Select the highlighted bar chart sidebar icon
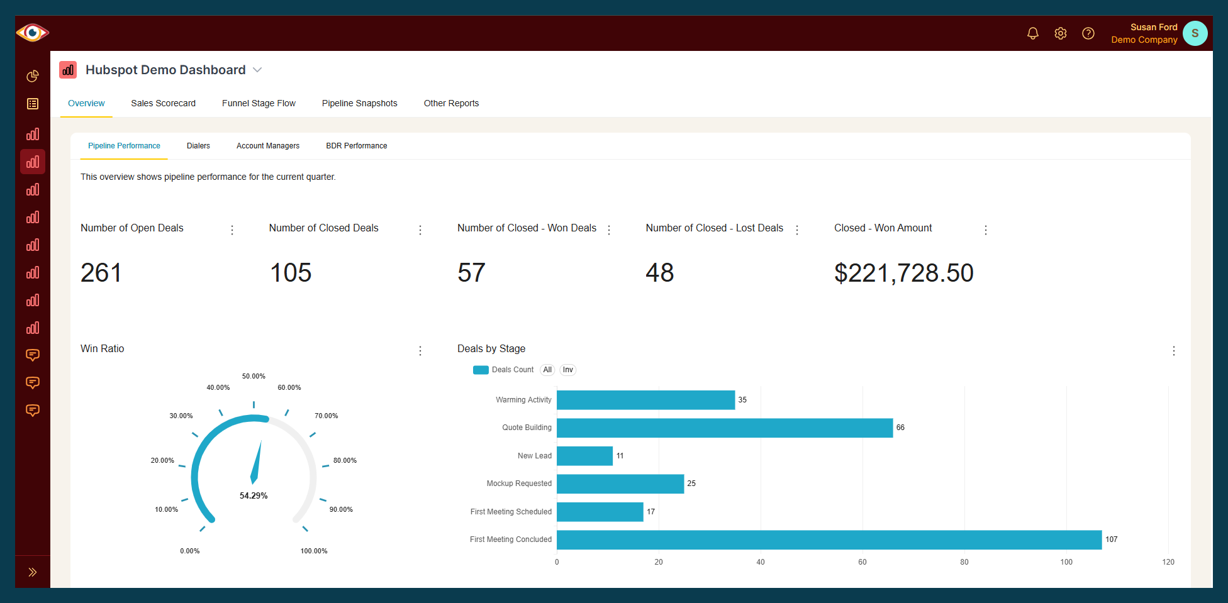1228x603 pixels. 33,162
